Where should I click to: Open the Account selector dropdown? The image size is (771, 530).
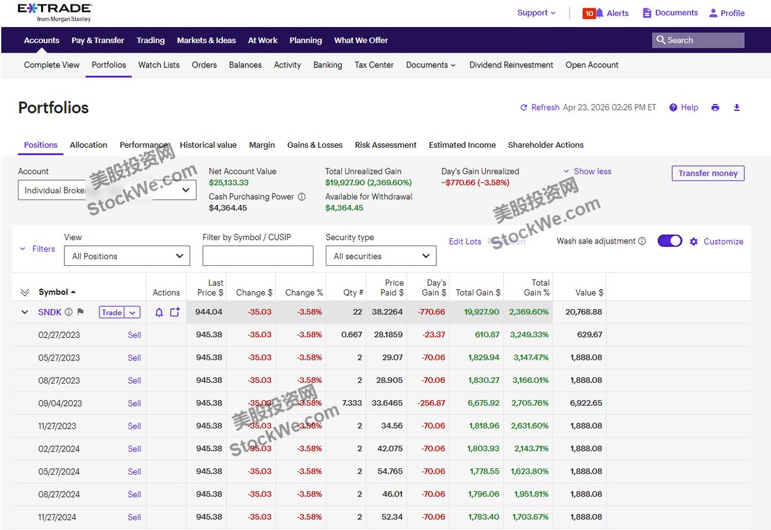pos(107,190)
